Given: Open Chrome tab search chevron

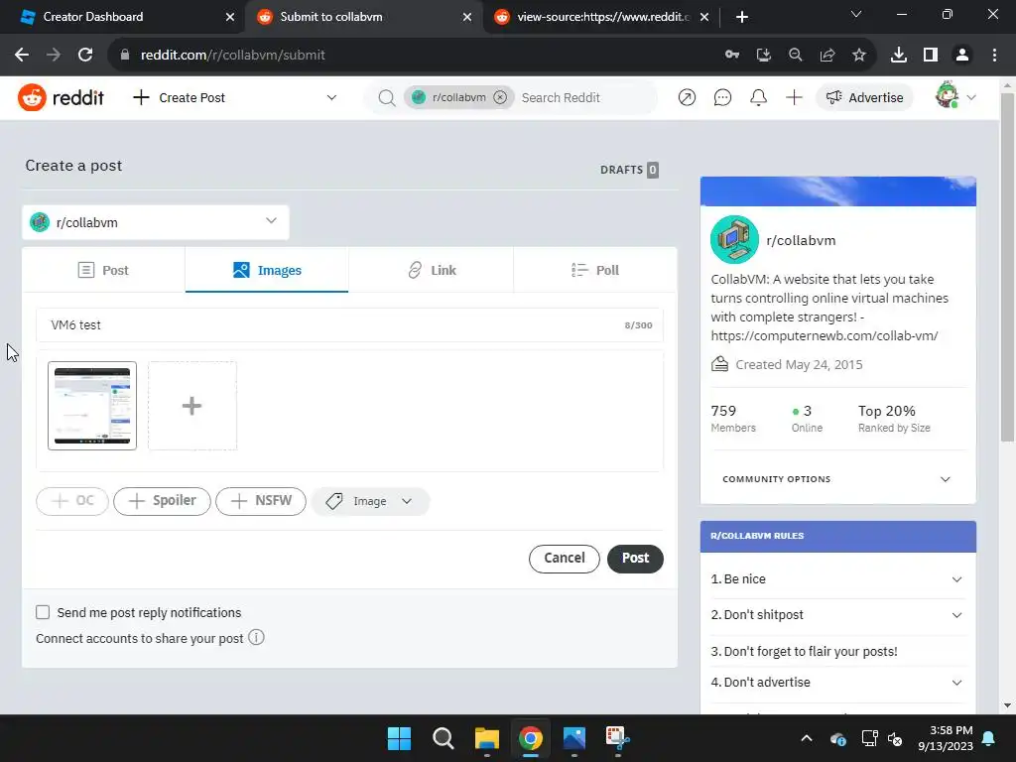Looking at the screenshot, I should 856,14.
